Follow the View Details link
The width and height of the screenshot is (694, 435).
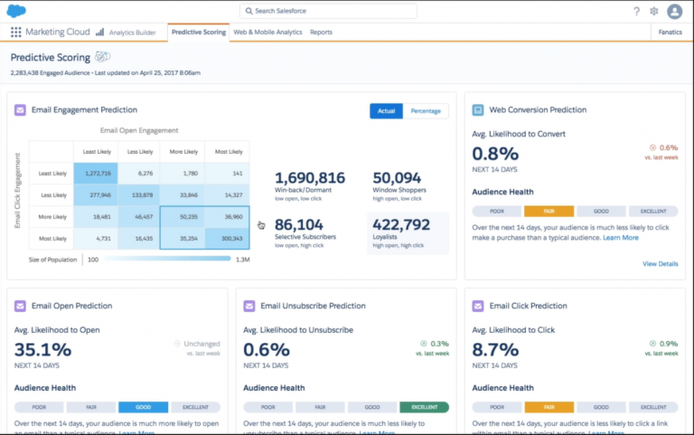[x=660, y=264]
